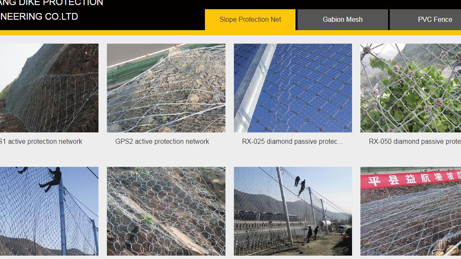Image resolution: width=461 pixels, height=259 pixels.
Task: Click the red Chinese-character banner in last photo
Action: coord(411,179)
